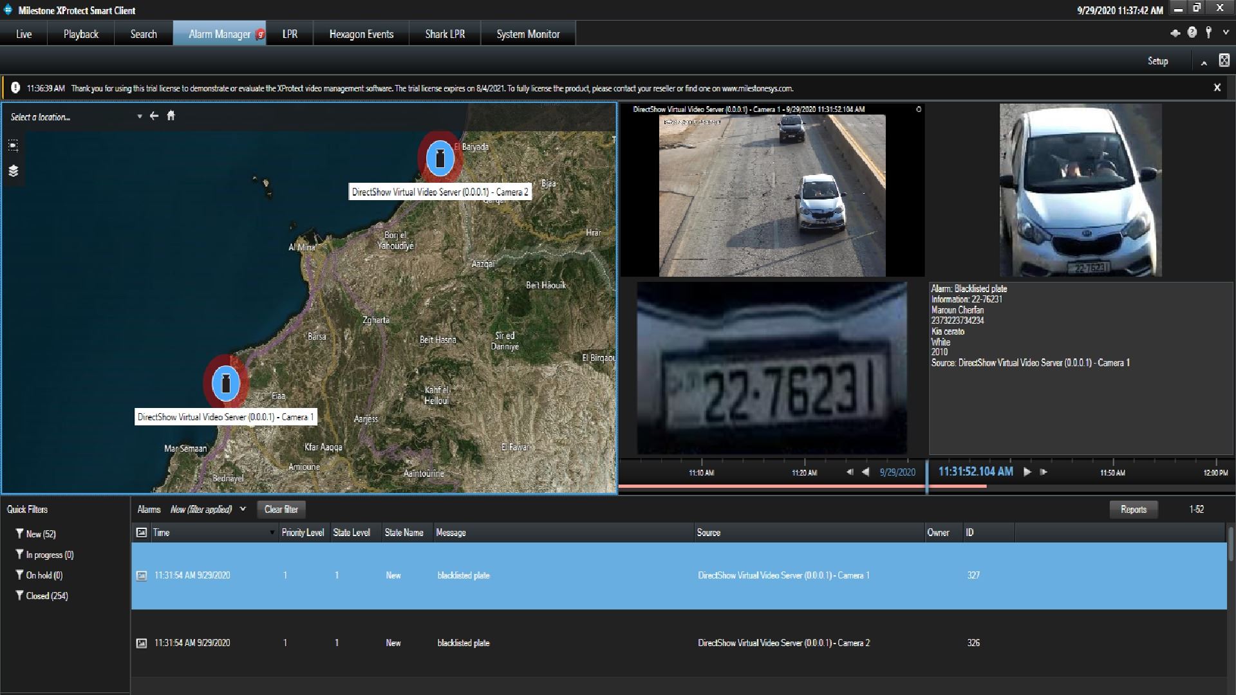Open the System Monitor tab

(528, 34)
